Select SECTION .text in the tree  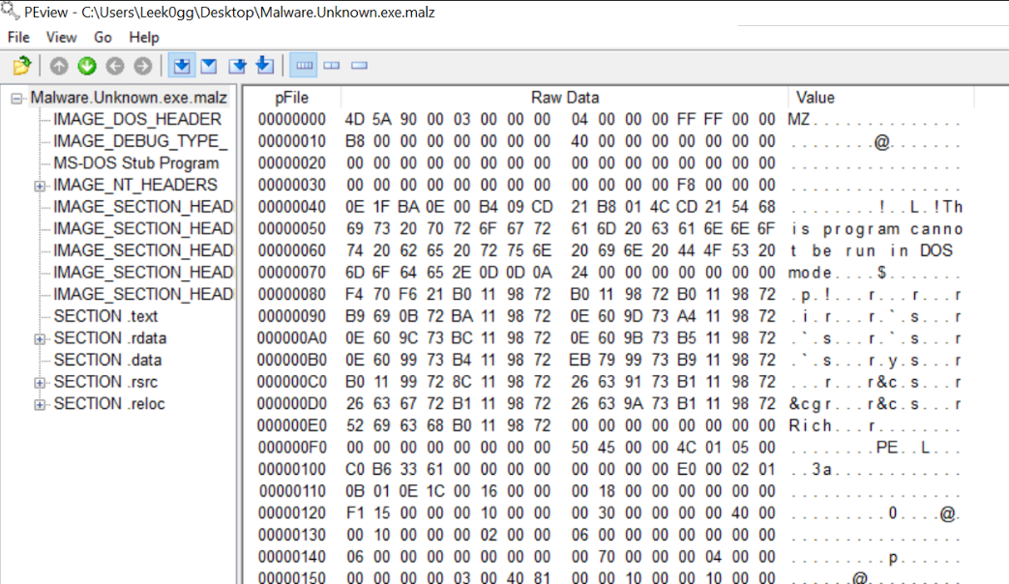point(105,316)
